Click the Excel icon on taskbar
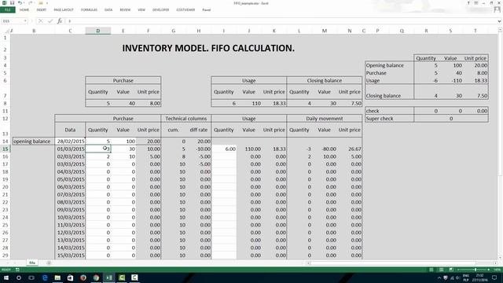The width and height of the screenshot is (503, 283). pyautogui.click(x=109, y=277)
